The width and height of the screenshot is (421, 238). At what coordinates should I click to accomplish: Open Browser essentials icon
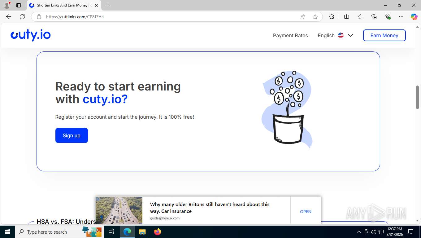click(x=388, y=17)
